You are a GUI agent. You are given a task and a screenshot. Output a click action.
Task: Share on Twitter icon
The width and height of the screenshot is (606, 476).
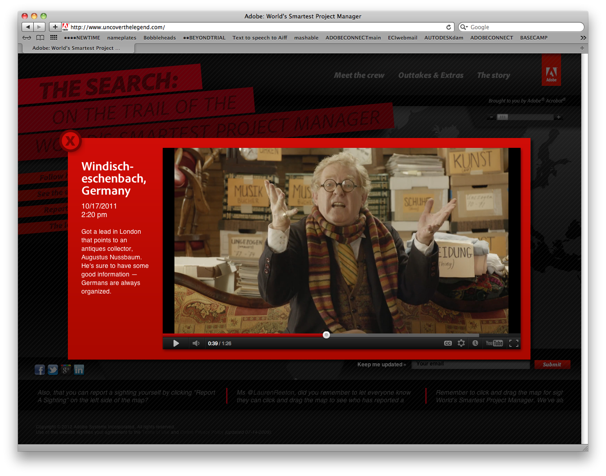tap(53, 370)
